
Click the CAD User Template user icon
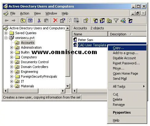[x=75, y=45]
